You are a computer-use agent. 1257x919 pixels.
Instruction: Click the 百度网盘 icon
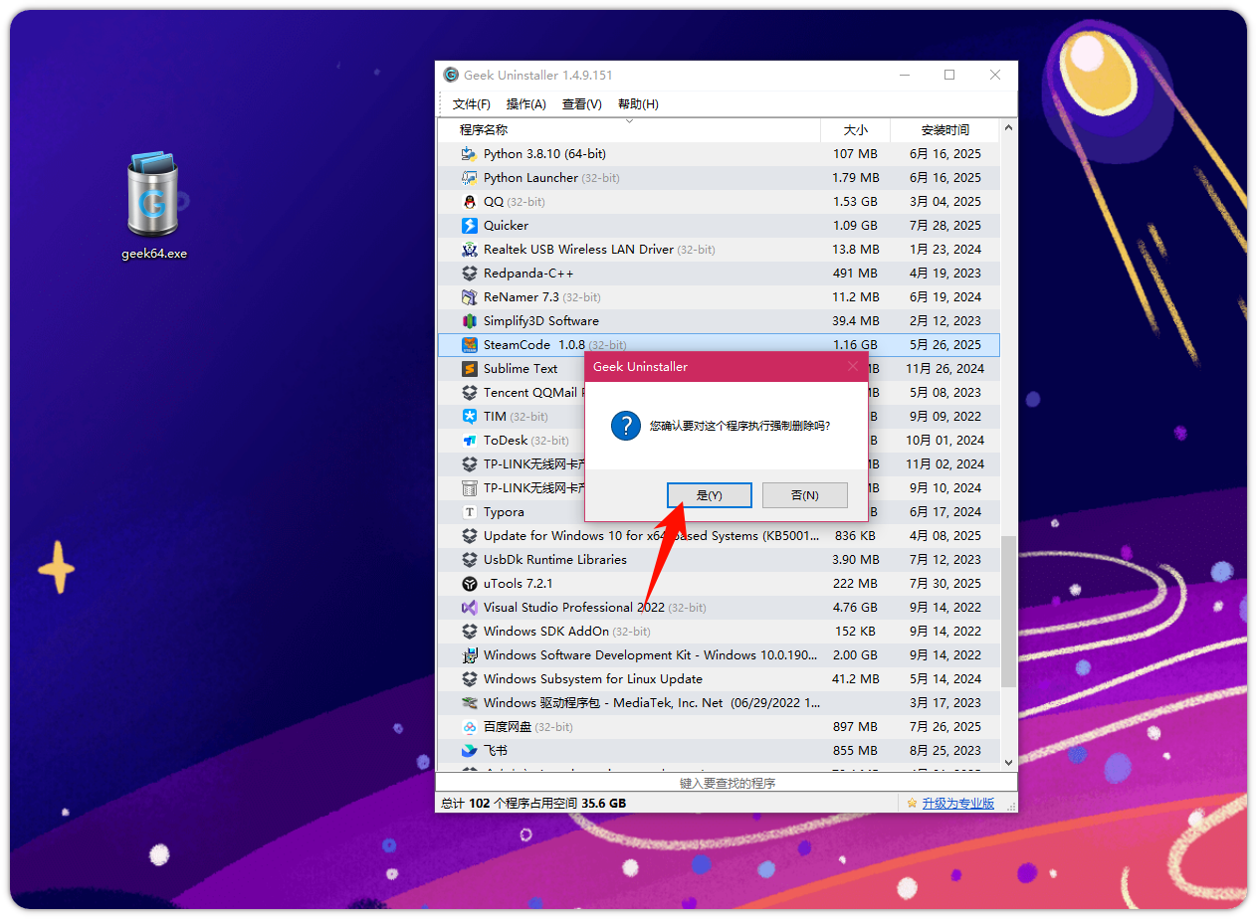point(470,727)
